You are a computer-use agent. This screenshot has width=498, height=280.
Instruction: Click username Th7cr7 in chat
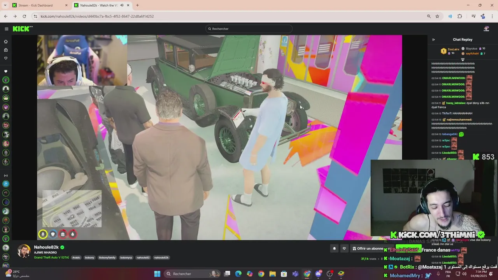point(447,113)
